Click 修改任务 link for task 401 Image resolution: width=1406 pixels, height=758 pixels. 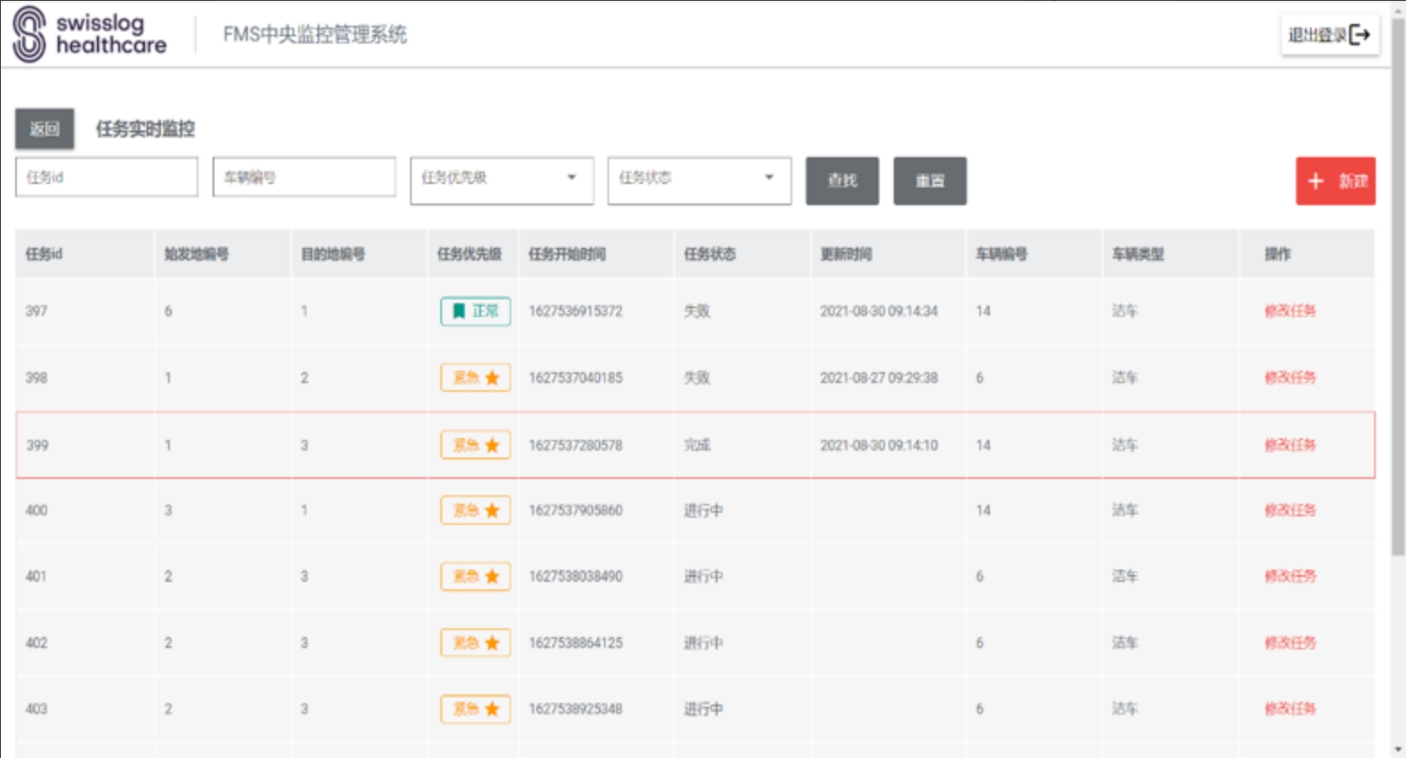[1290, 577]
